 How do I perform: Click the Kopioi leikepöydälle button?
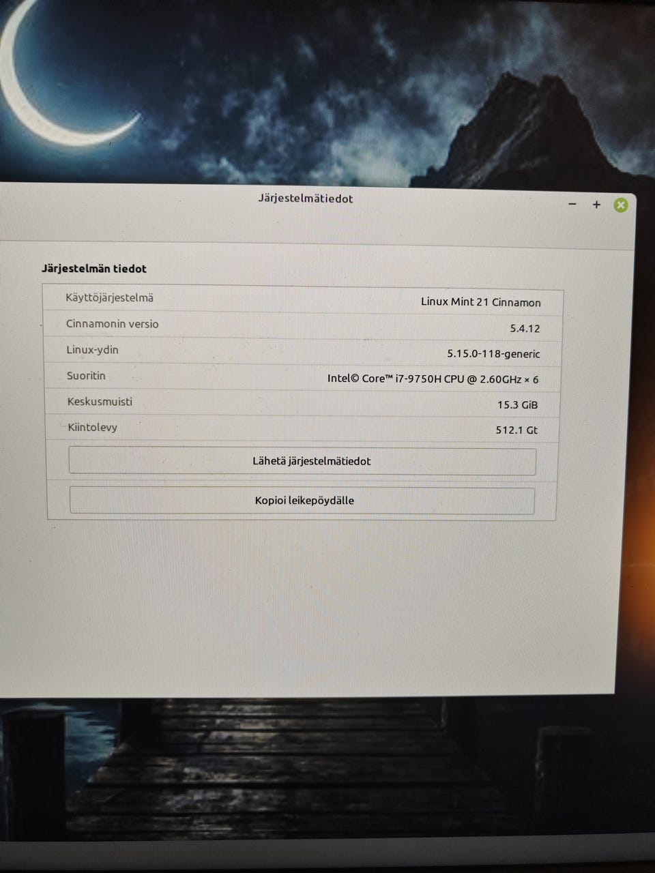pos(302,501)
